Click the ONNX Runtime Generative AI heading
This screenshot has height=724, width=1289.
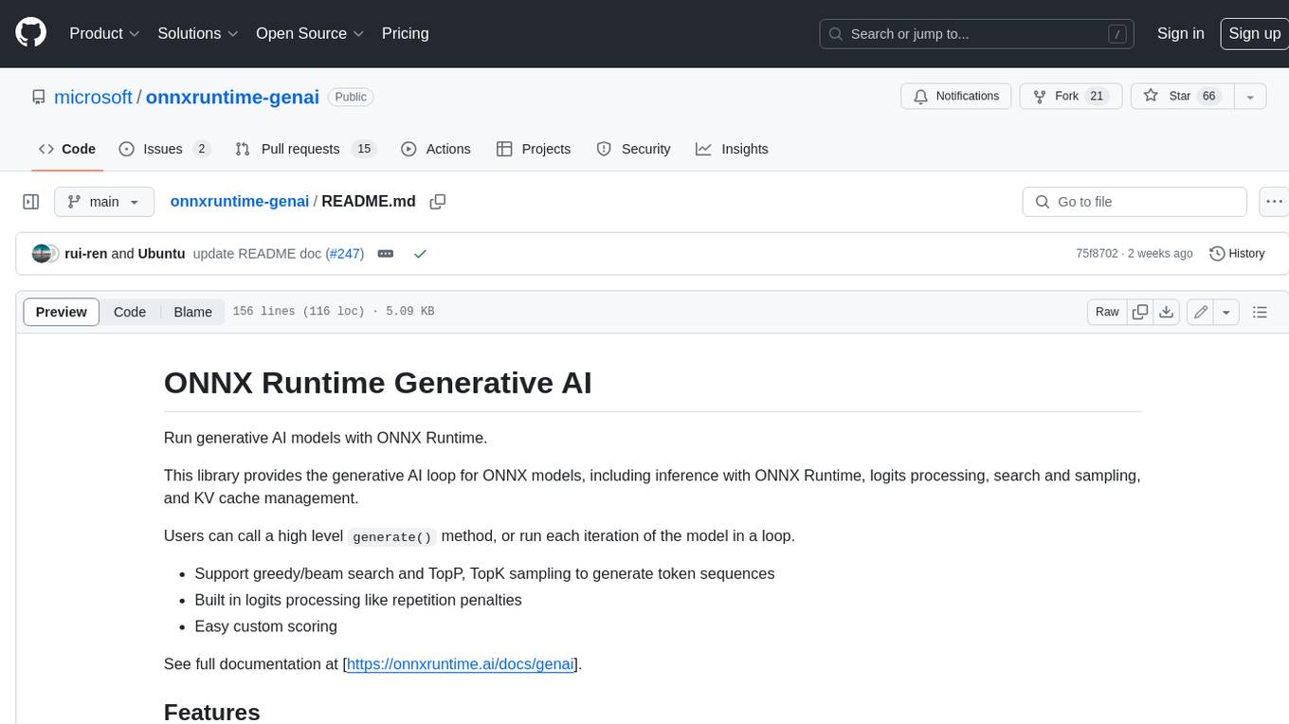(377, 382)
